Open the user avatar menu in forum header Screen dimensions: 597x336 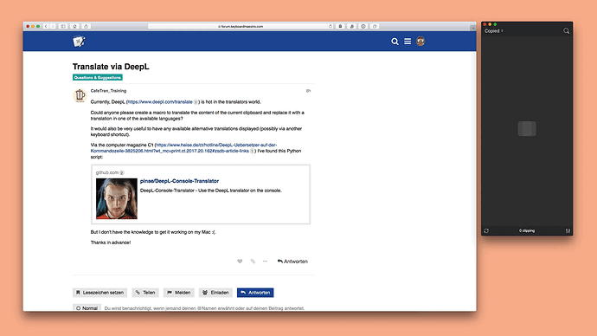(x=420, y=42)
